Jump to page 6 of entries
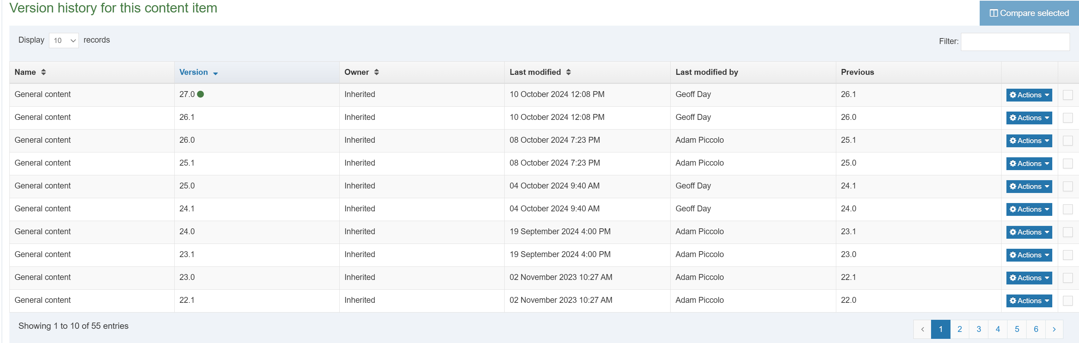 point(1036,329)
